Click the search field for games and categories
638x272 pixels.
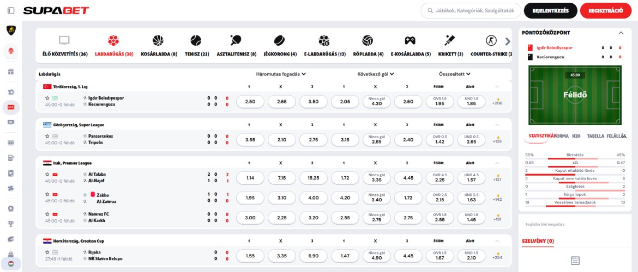point(476,10)
